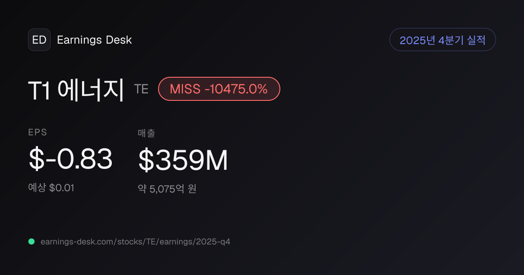Click the 예상 $0.01 estimate text
524x275 pixels.
tap(51, 188)
